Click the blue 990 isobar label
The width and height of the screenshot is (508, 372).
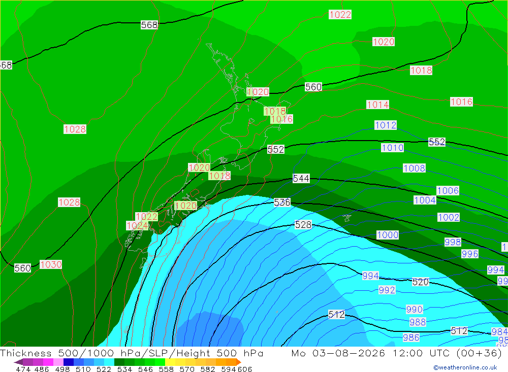pos(415,309)
